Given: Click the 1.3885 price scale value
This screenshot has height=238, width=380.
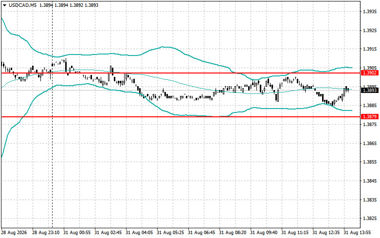Looking at the screenshot, I should [370, 106].
